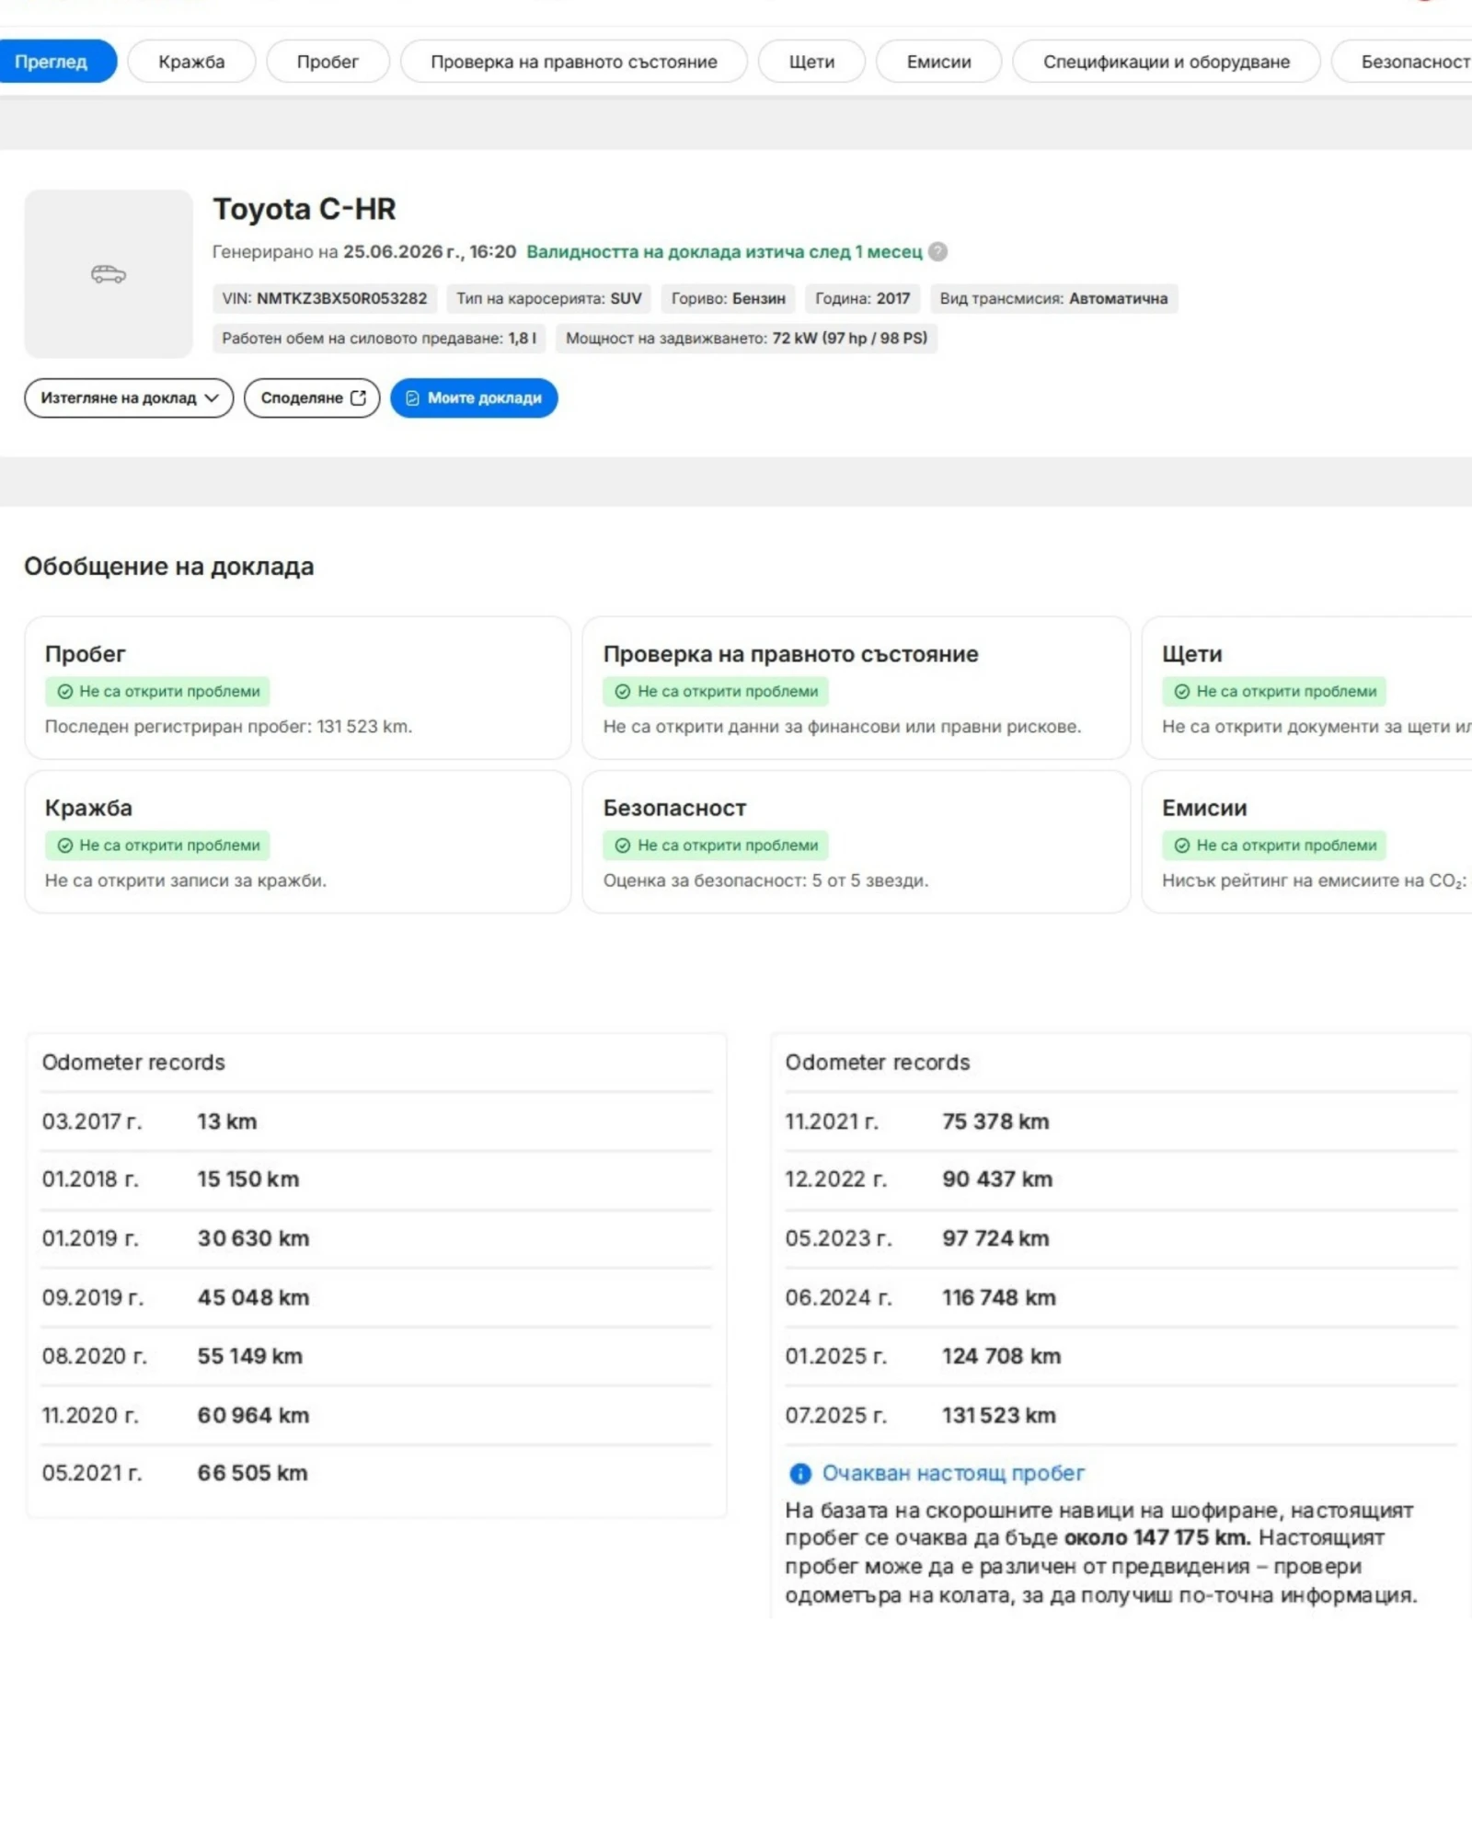Click the Пробег summary card heading
The height and width of the screenshot is (1840, 1472).
[x=85, y=654]
